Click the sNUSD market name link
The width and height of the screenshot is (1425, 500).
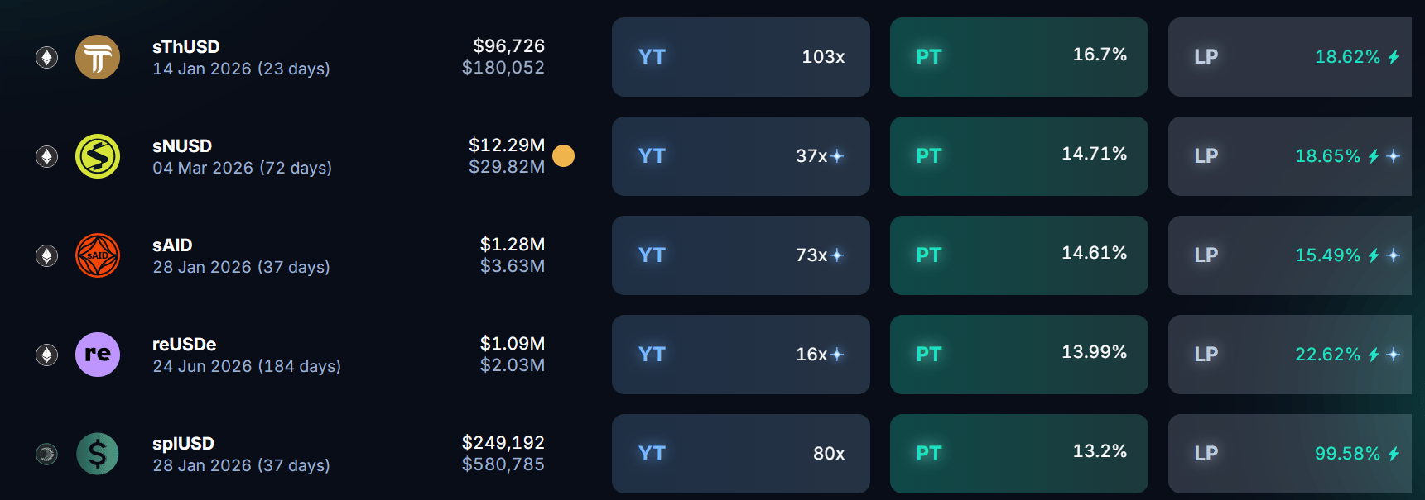pos(182,146)
